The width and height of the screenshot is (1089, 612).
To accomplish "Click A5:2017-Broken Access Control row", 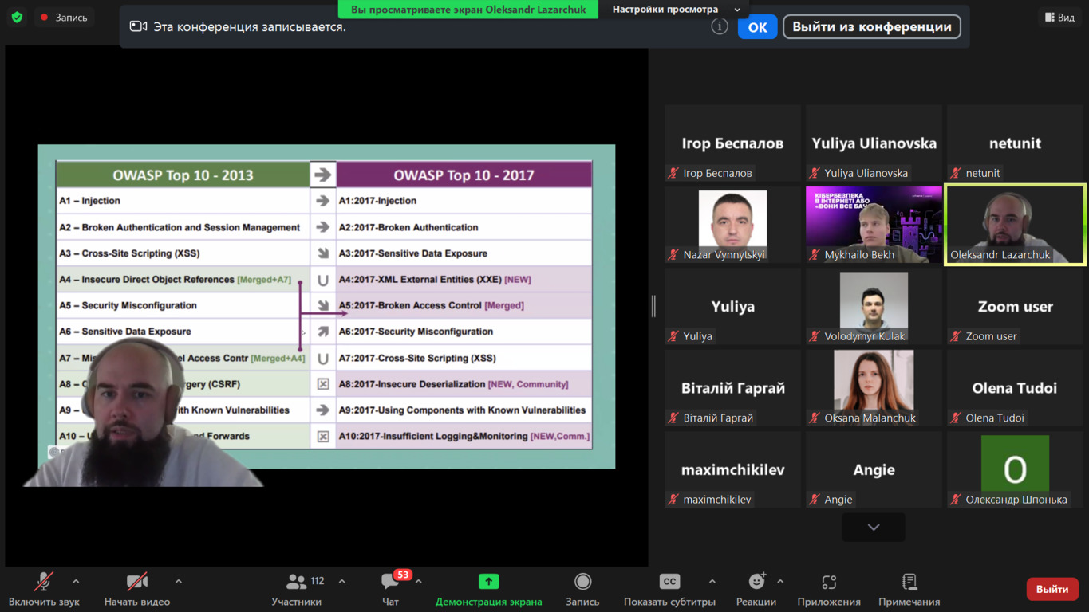I will pyautogui.click(x=464, y=305).
